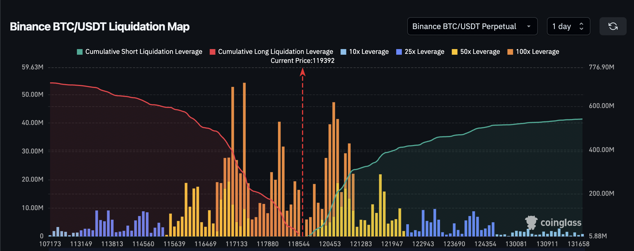The height and width of the screenshot is (251, 634).
Task: Click the coinglass logo watermark
Action: [x=553, y=223]
